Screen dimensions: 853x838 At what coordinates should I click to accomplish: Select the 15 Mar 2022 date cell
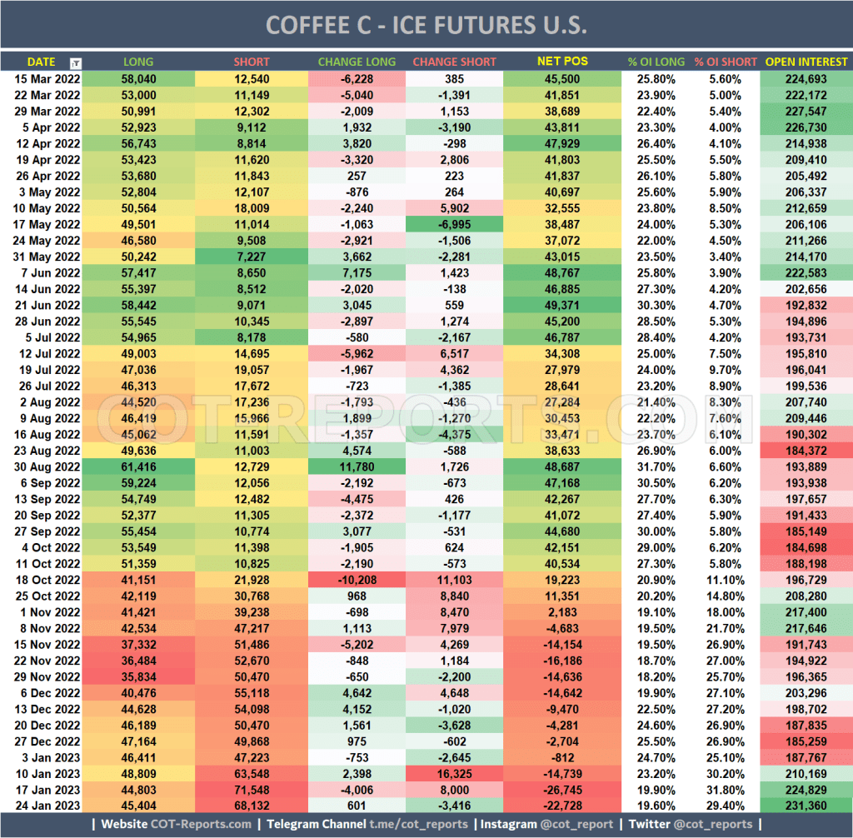pyautogui.click(x=44, y=78)
